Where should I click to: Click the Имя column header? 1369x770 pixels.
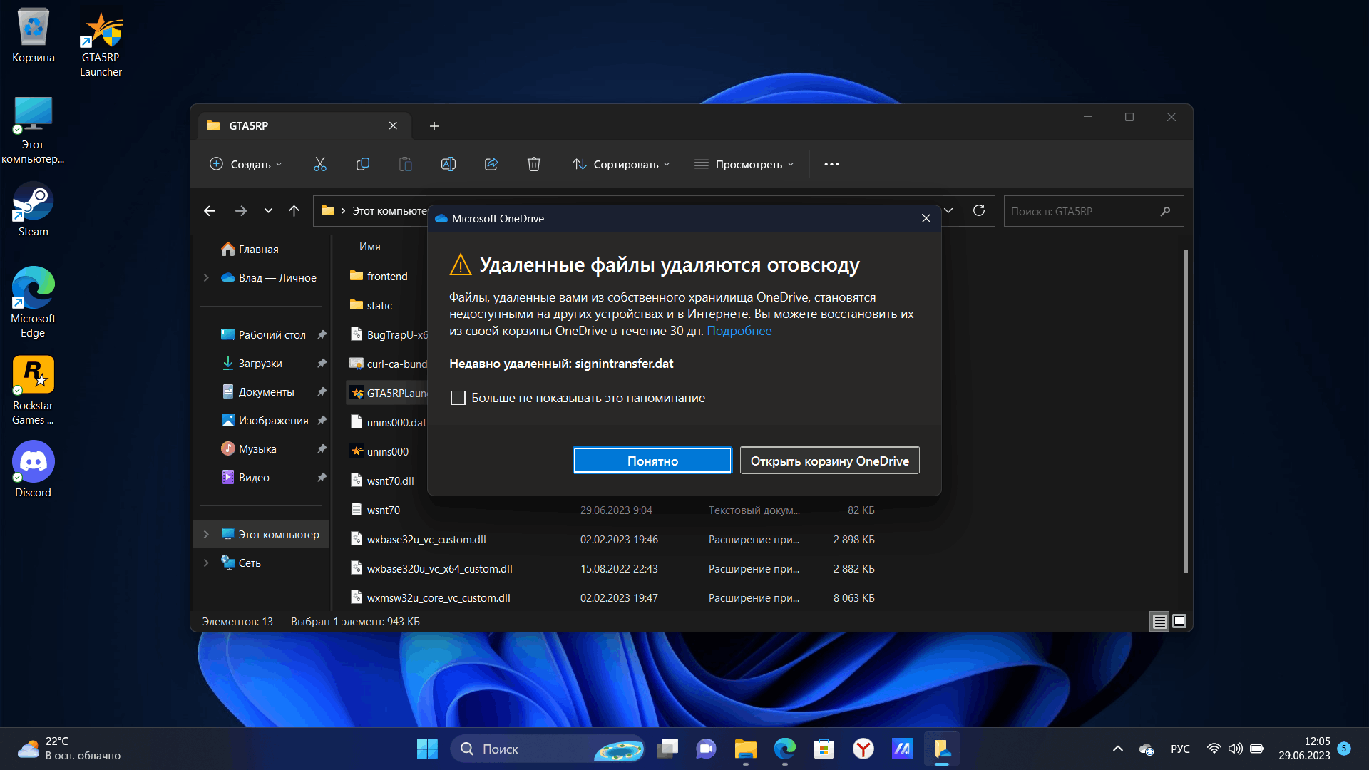click(x=369, y=246)
